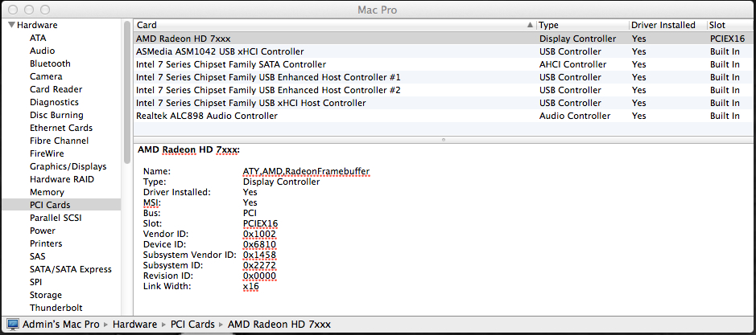Image resolution: width=756 pixels, height=335 pixels.
Task: Select Power in the sidebar
Action: pos(43,231)
